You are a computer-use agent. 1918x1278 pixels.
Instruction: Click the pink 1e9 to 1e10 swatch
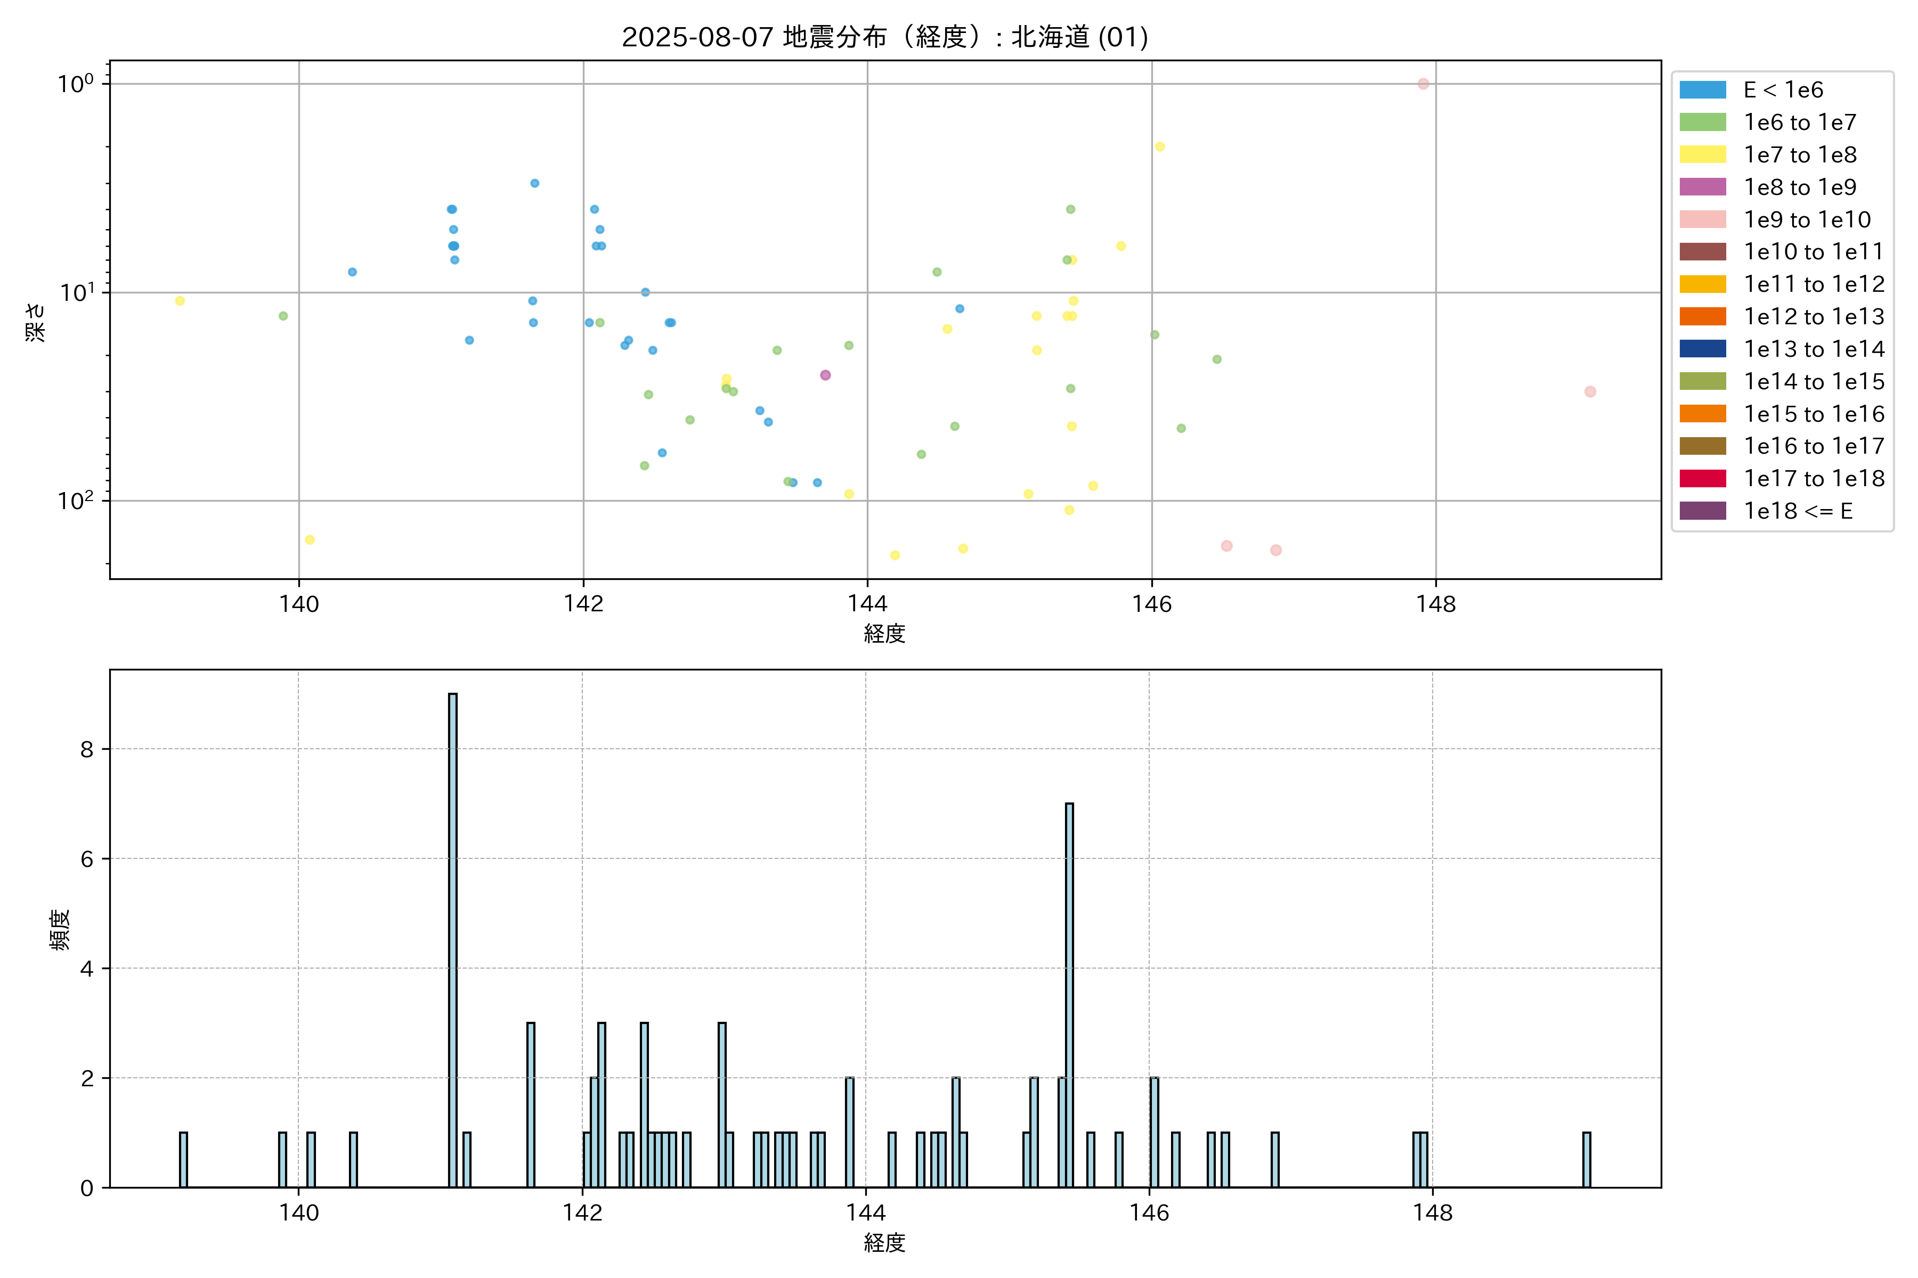[1702, 219]
